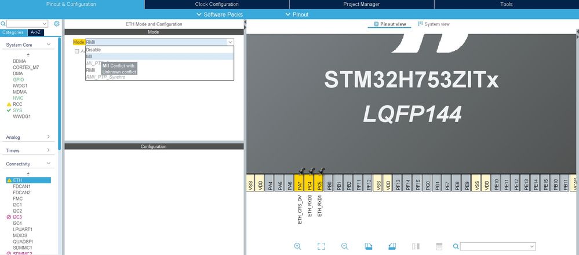Click the pin search magnifier icon

456,246
